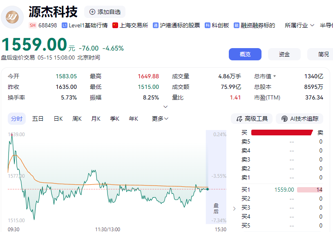The image size is (333, 232).
Task: Click the 量比 value 1.41
Action: pos(235,97)
